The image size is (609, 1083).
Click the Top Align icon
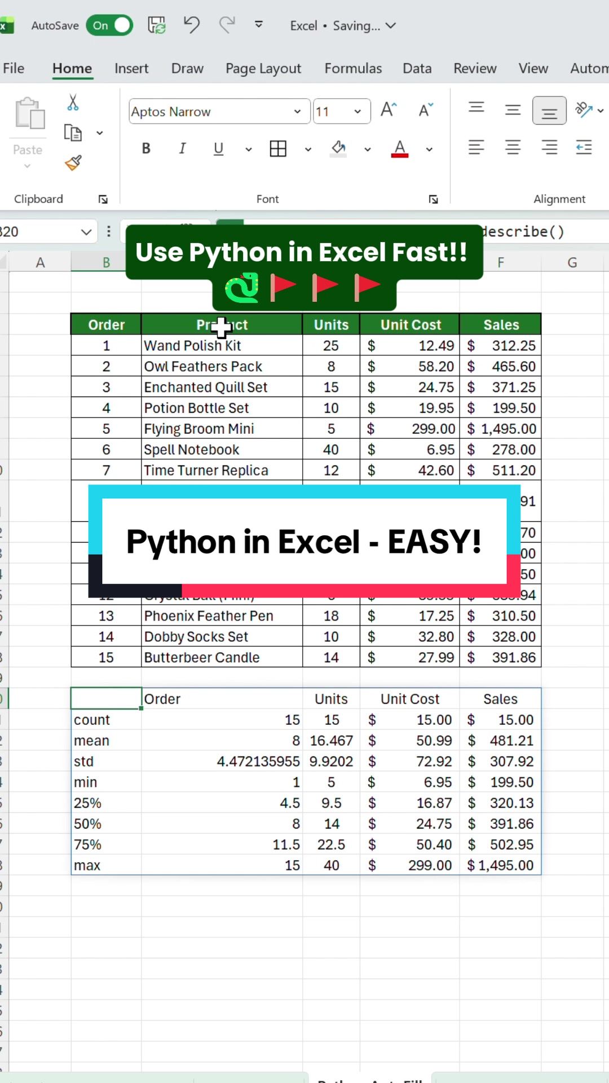click(x=476, y=108)
